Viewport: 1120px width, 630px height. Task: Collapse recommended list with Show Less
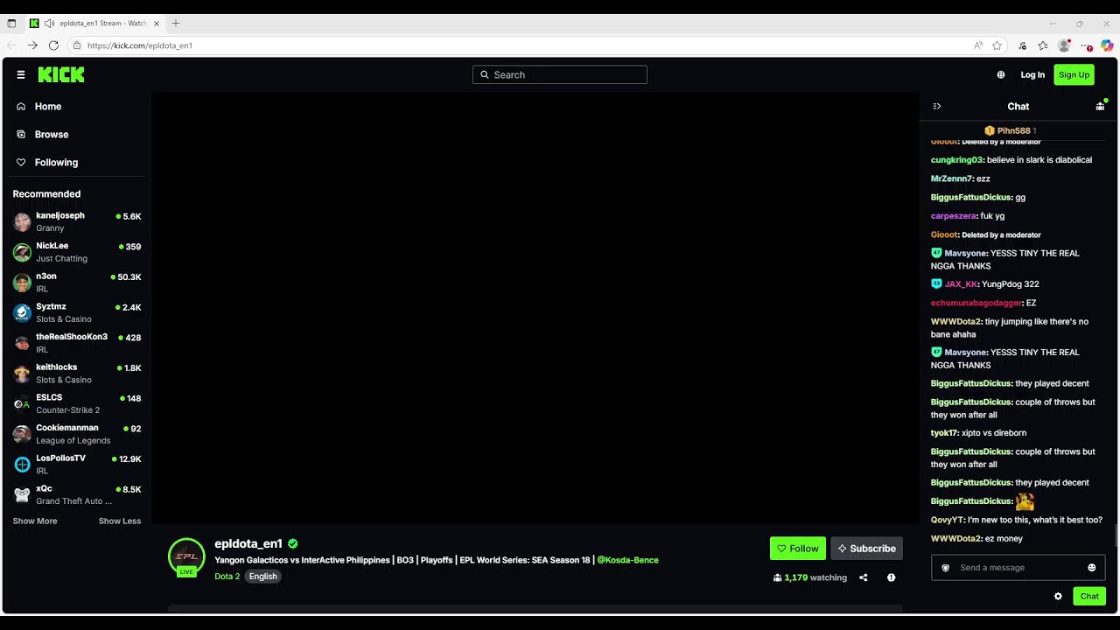pos(120,521)
